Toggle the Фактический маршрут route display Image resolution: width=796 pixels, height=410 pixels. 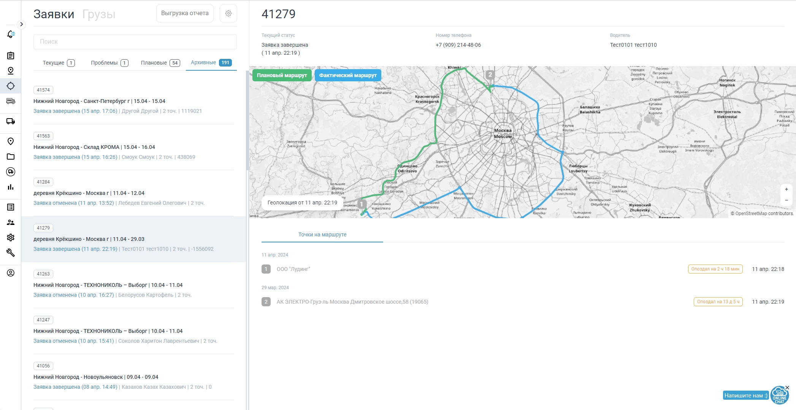tap(348, 75)
